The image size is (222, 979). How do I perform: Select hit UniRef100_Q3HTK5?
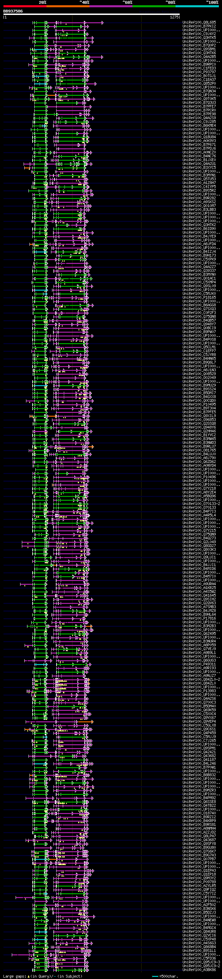[199, 38]
